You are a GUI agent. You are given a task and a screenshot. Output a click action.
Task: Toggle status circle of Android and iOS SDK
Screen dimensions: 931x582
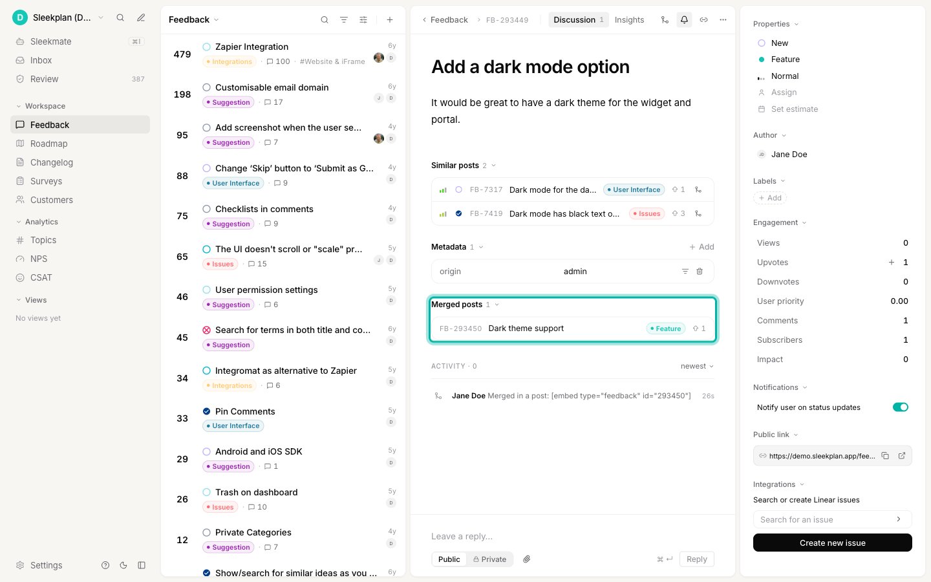pyautogui.click(x=207, y=451)
